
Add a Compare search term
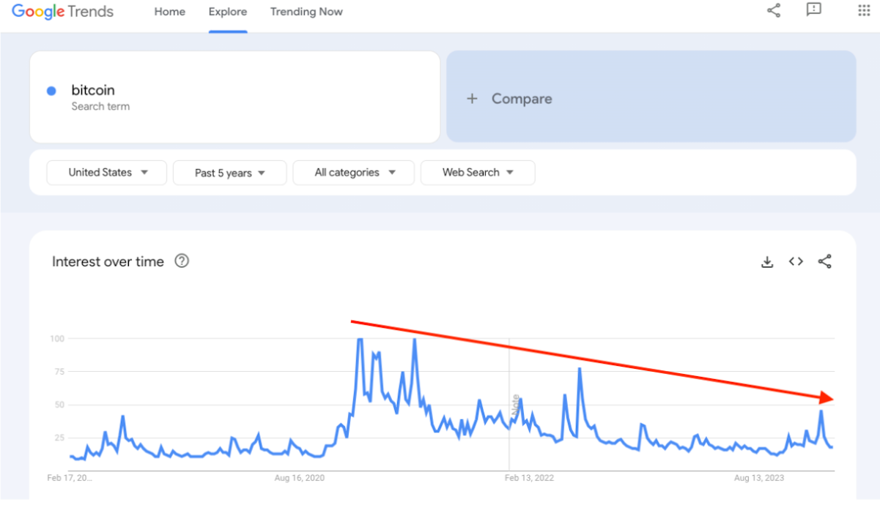[x=651, y=97]
